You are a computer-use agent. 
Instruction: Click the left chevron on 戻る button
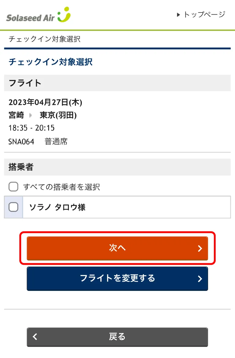pos(35,337)
